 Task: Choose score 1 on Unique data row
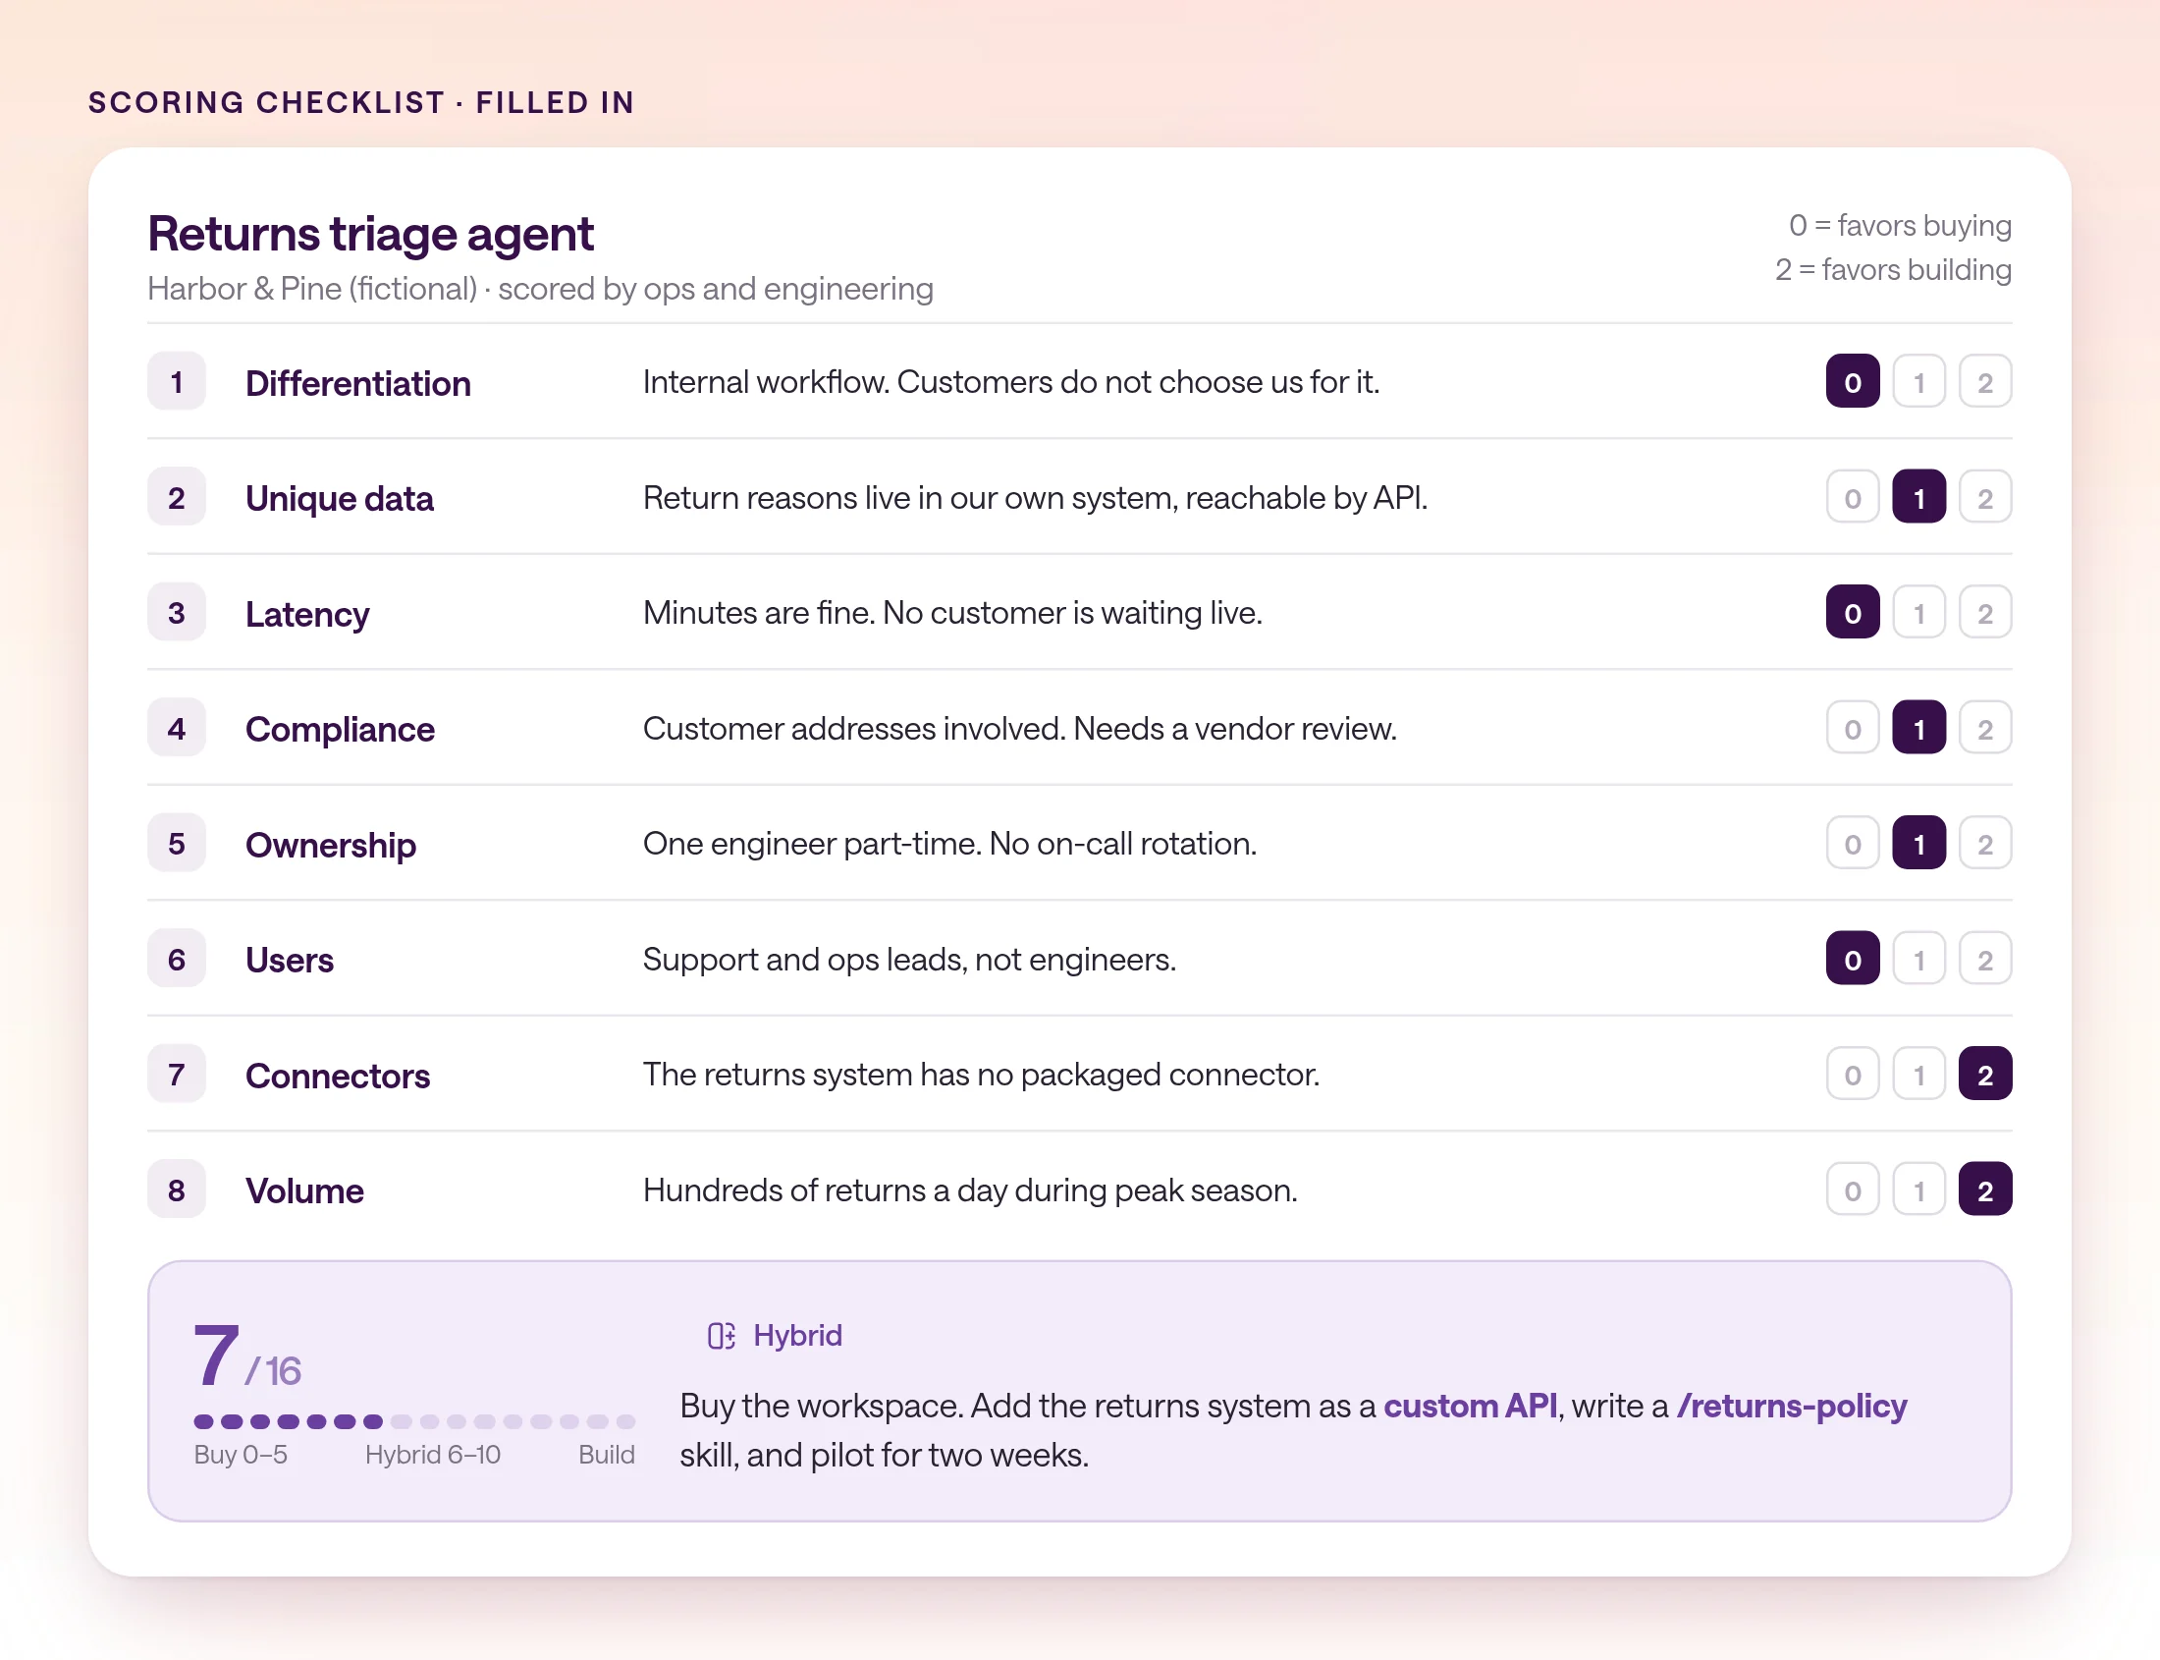click(1918, 497)
